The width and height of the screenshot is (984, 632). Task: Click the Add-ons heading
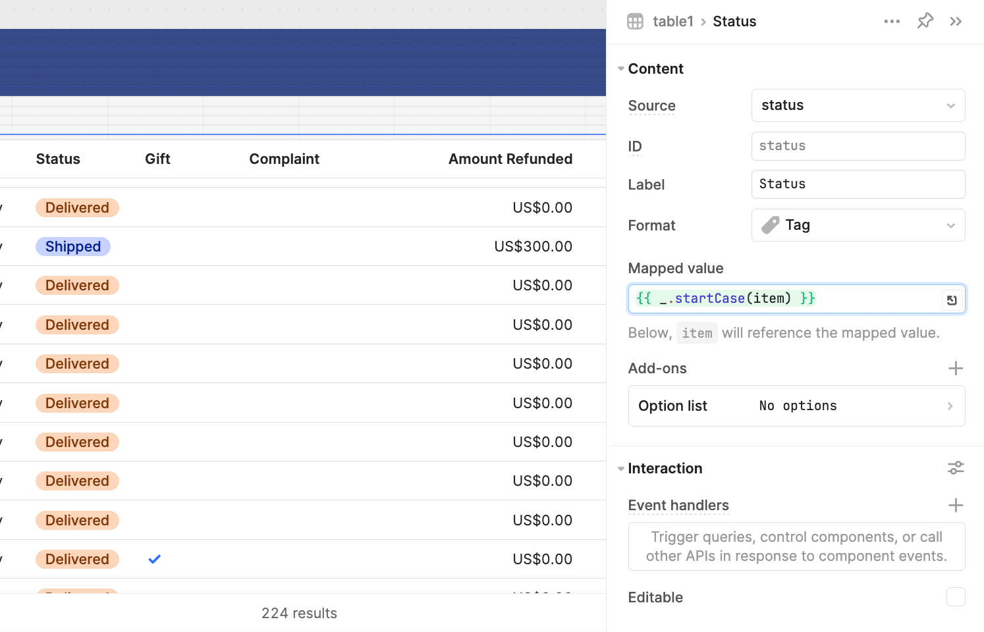(x=657, y=369)
